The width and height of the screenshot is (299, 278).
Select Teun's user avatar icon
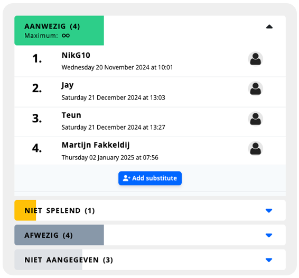point(255,119)
